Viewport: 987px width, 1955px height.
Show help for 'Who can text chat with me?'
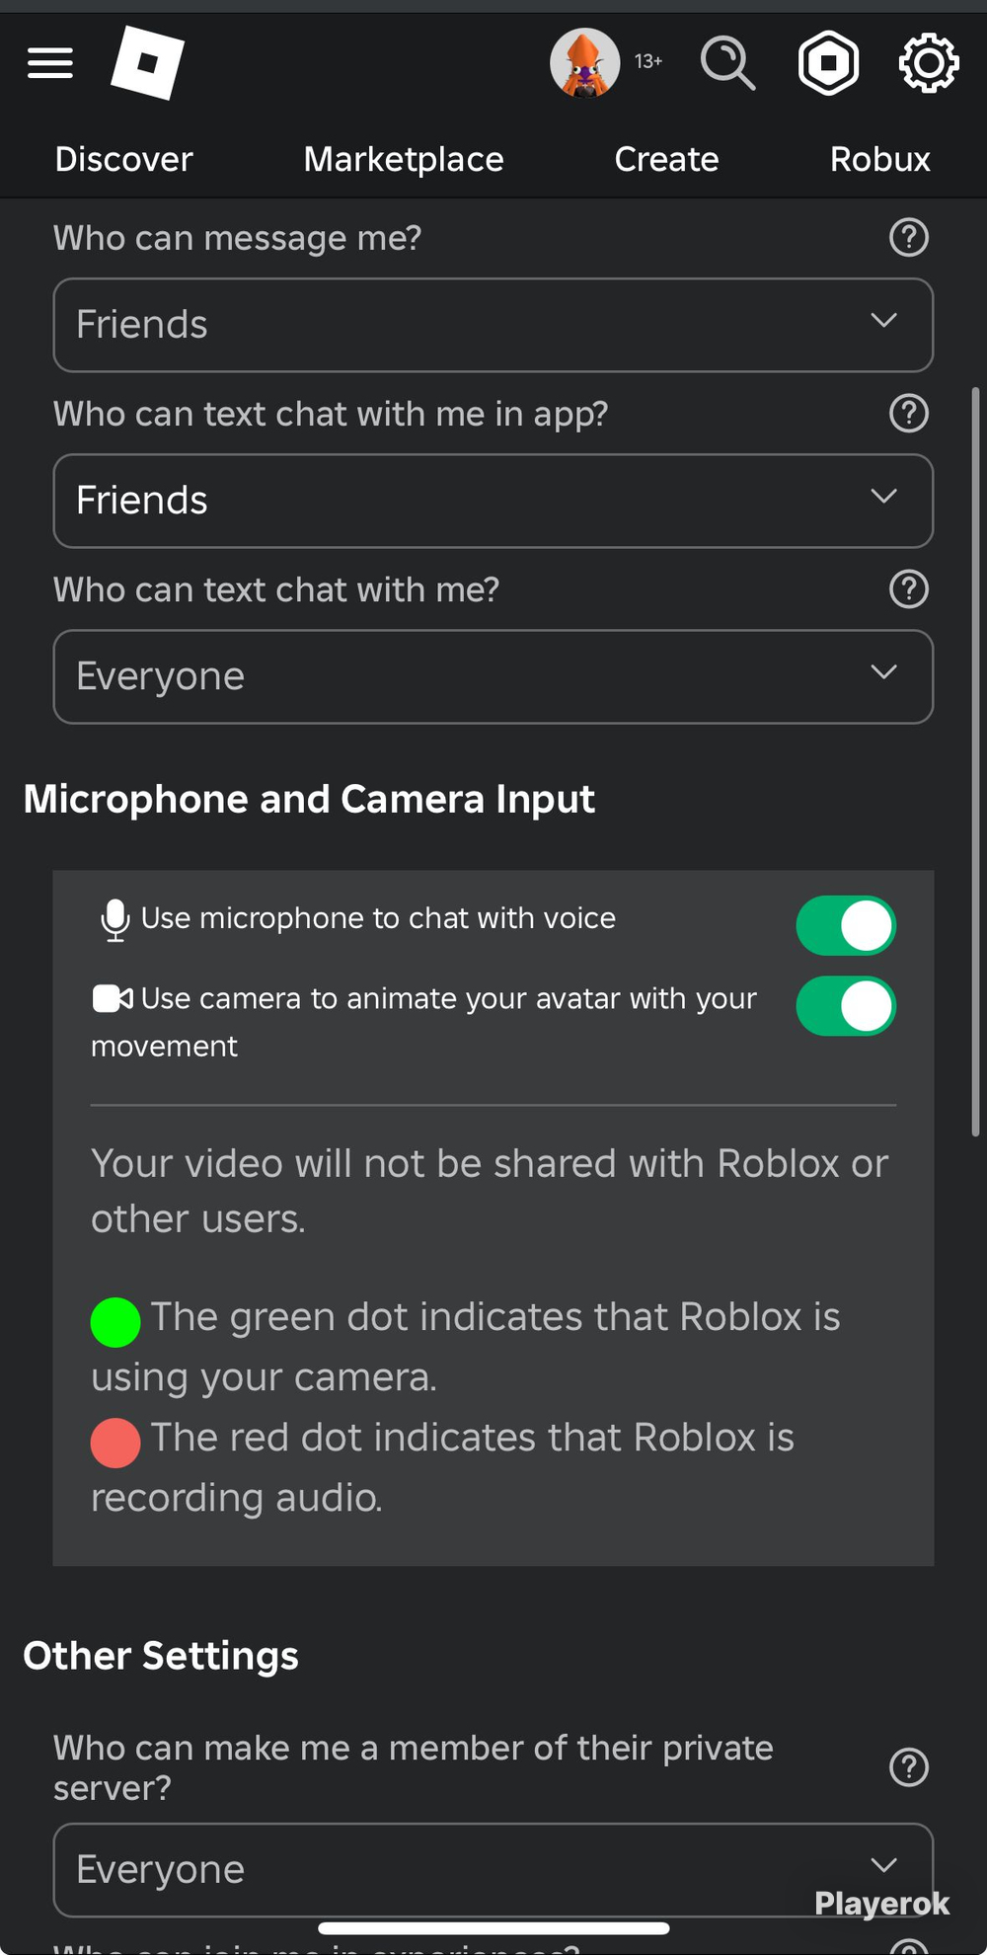coord(909,588)
